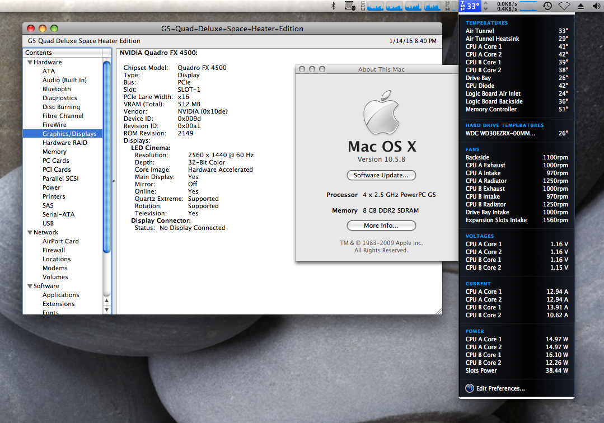Collapse the Network section triangle
This screenshot has height=423, width=604.
click(30, 232)
